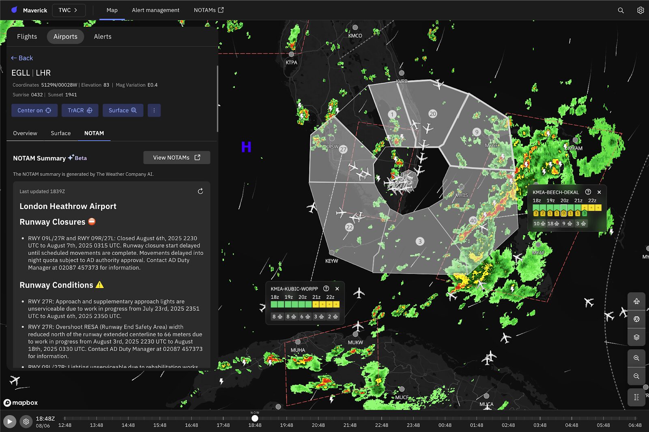Zoom out on the map
Viewport: 649px width, 432px height.
[x=636, y=376]
